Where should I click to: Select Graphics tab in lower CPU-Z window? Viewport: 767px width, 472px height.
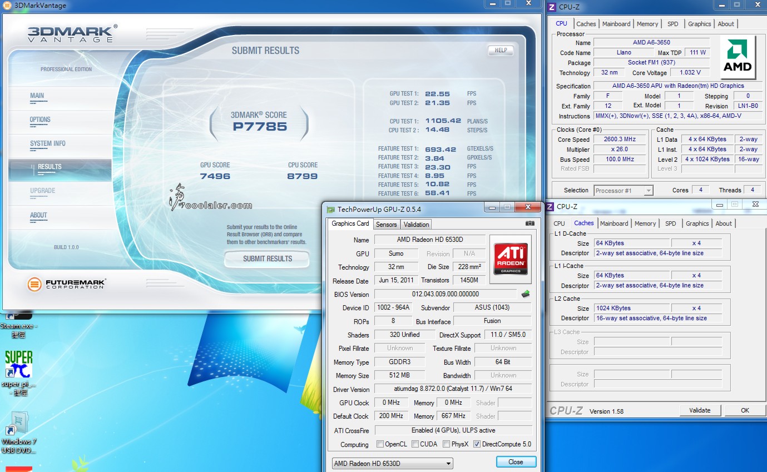pyautogui.click(x=697, y=223)
